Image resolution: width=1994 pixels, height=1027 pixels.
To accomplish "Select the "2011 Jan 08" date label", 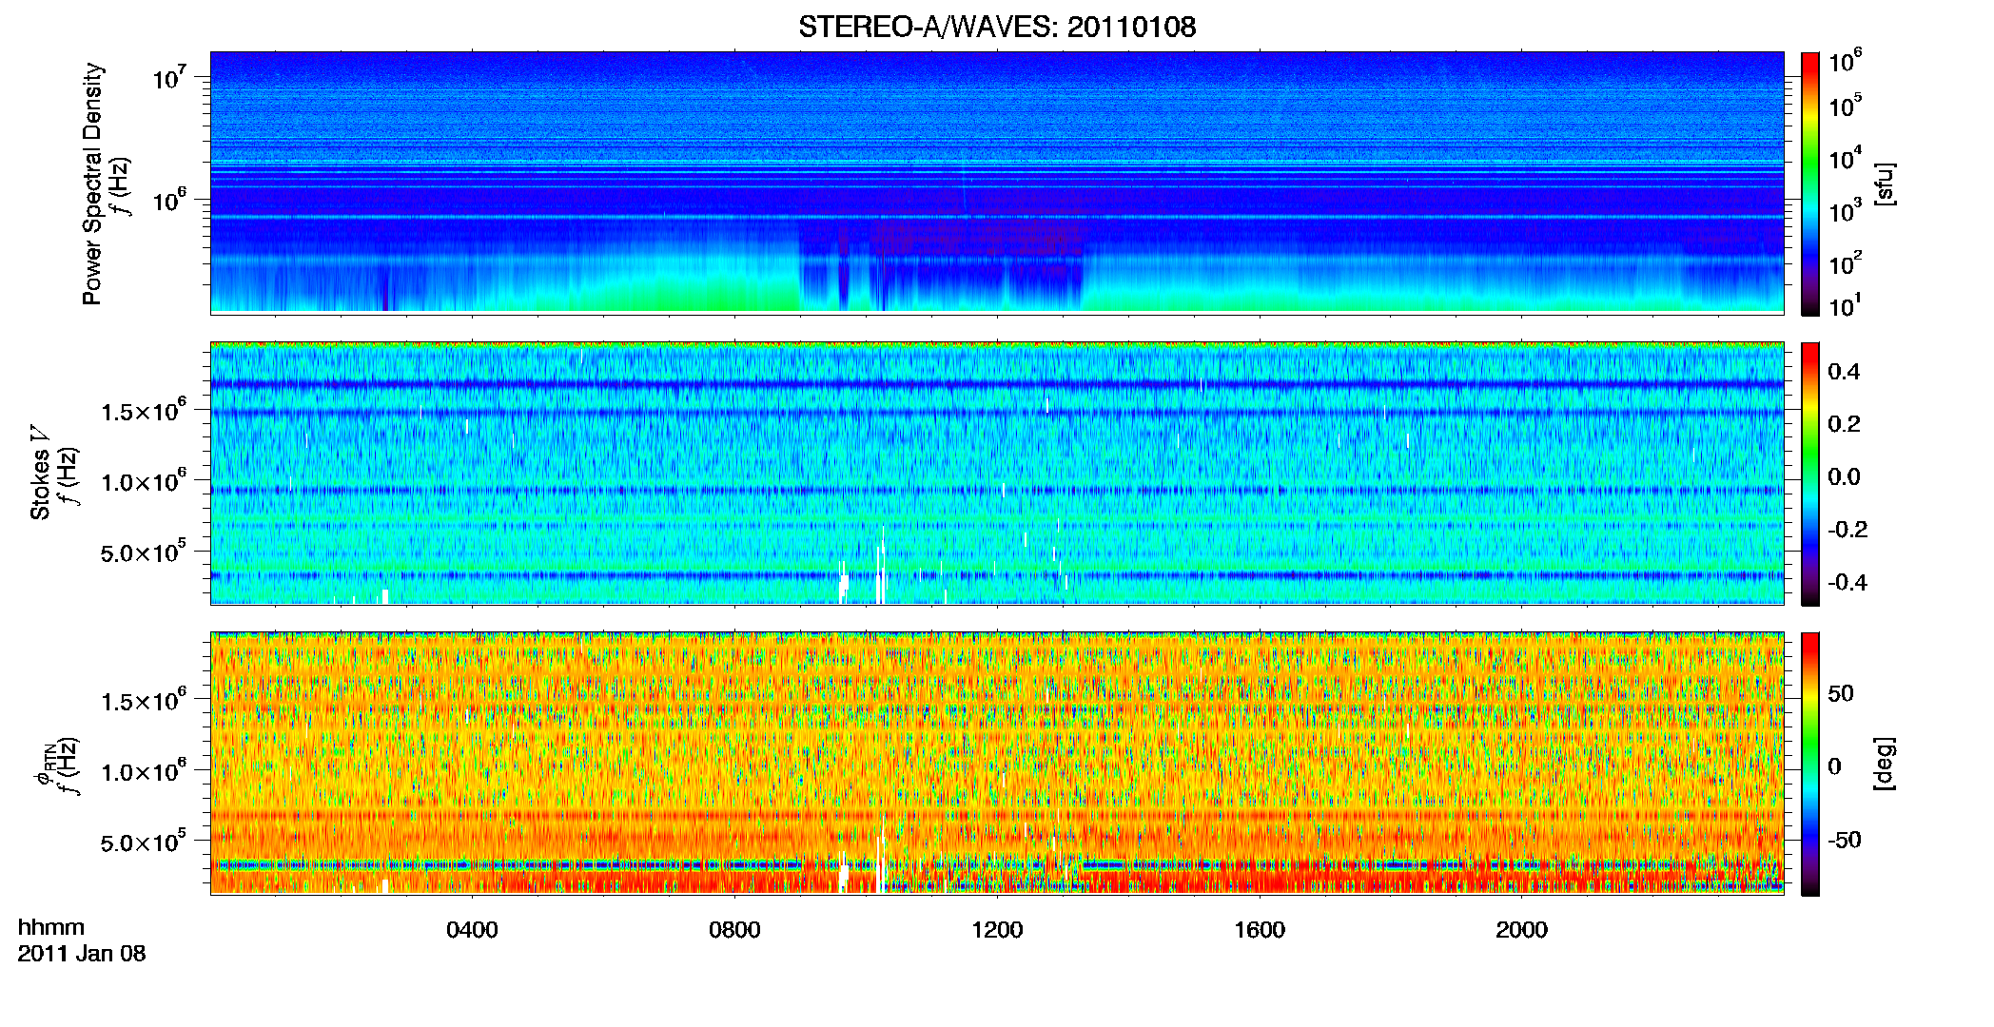I will [x=82, y=954].
